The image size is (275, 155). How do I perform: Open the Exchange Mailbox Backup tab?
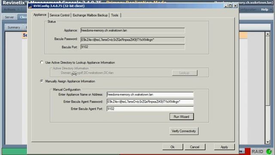(x=90, y=15)
